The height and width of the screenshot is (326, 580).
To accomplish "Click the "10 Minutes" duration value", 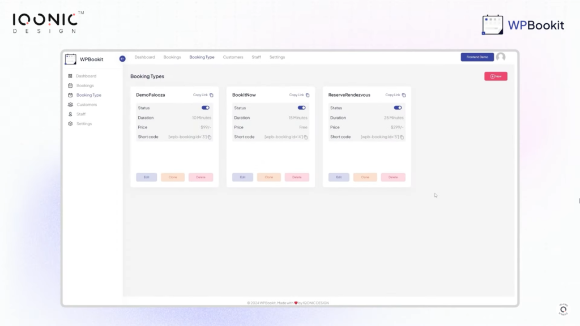I will point(202,118).
